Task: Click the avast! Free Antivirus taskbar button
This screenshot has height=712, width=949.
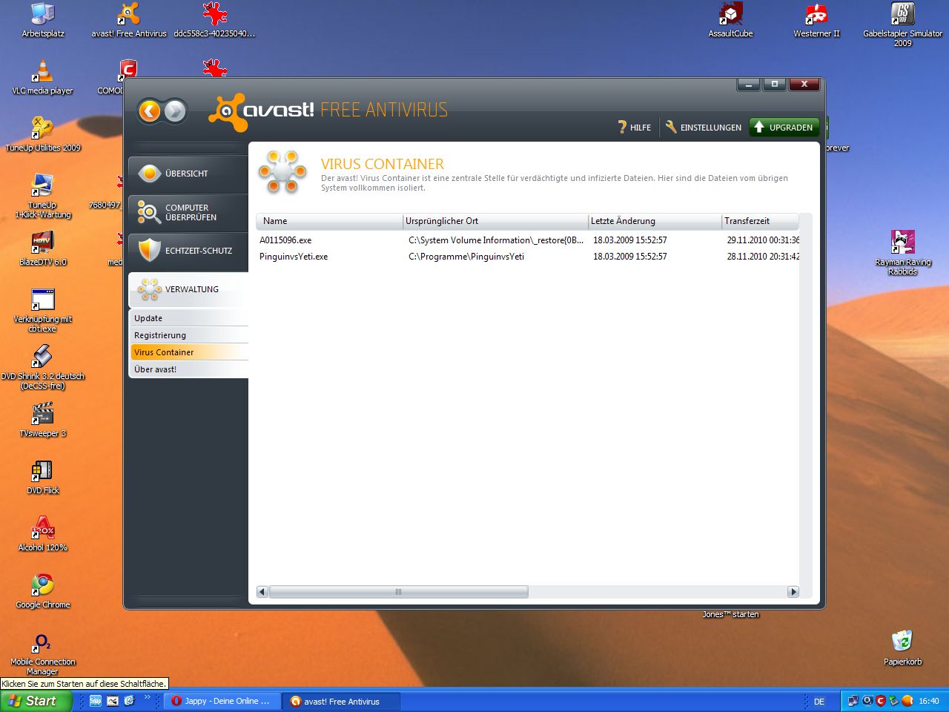Action: point(341,701)
